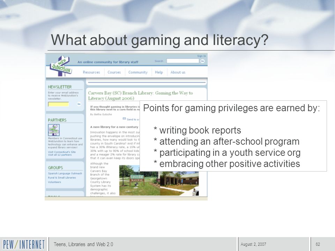
Task: Click the newsletter Go button
Action: 79,104
